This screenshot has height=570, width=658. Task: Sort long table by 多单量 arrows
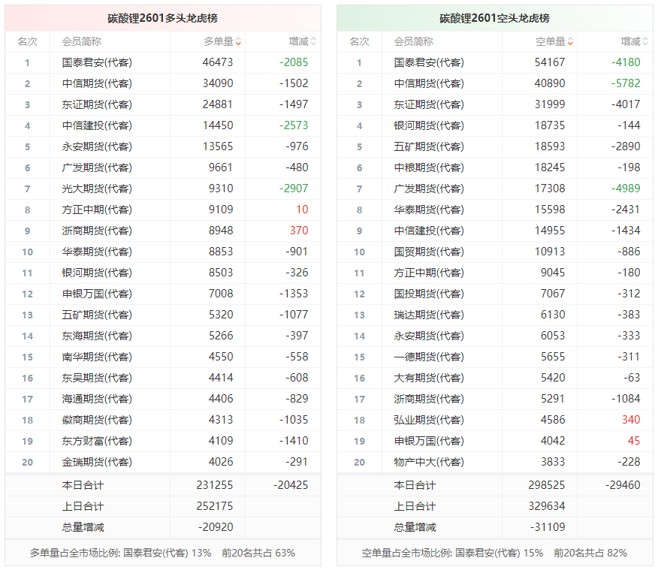click(x=238, y=41)
